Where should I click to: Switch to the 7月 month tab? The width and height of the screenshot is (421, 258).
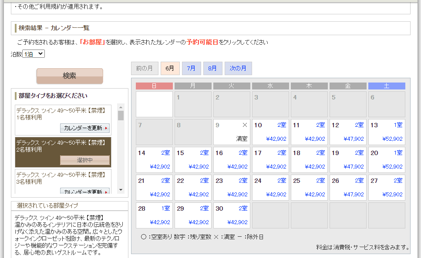[x=191, y=68]
